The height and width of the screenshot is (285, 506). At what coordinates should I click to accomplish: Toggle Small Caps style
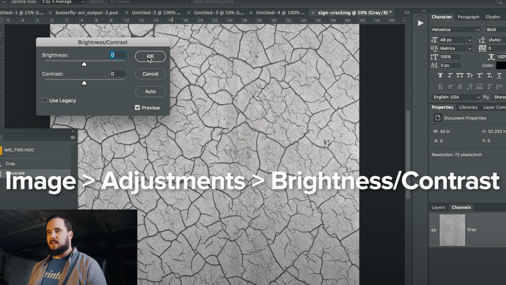(x=470, y=76)
